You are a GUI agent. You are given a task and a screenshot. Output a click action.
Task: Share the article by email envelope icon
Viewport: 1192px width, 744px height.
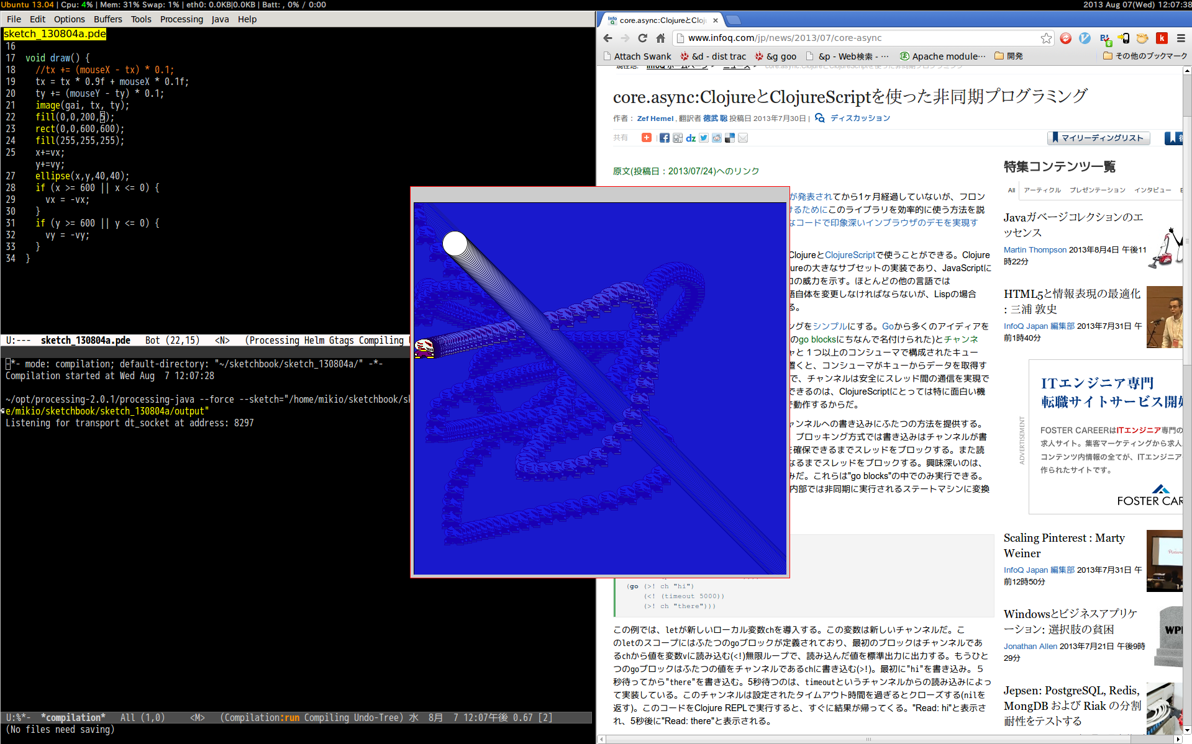[743, 138]
